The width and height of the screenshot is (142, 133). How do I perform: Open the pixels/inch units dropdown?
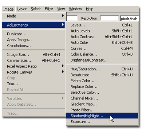pos(129,18)
